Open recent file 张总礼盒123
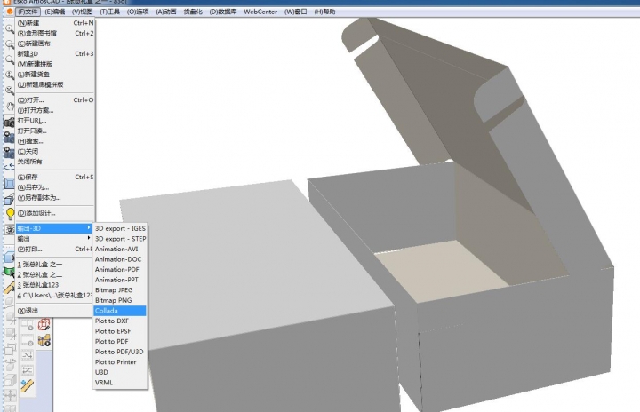640x412 pixels. pos(48,284)
